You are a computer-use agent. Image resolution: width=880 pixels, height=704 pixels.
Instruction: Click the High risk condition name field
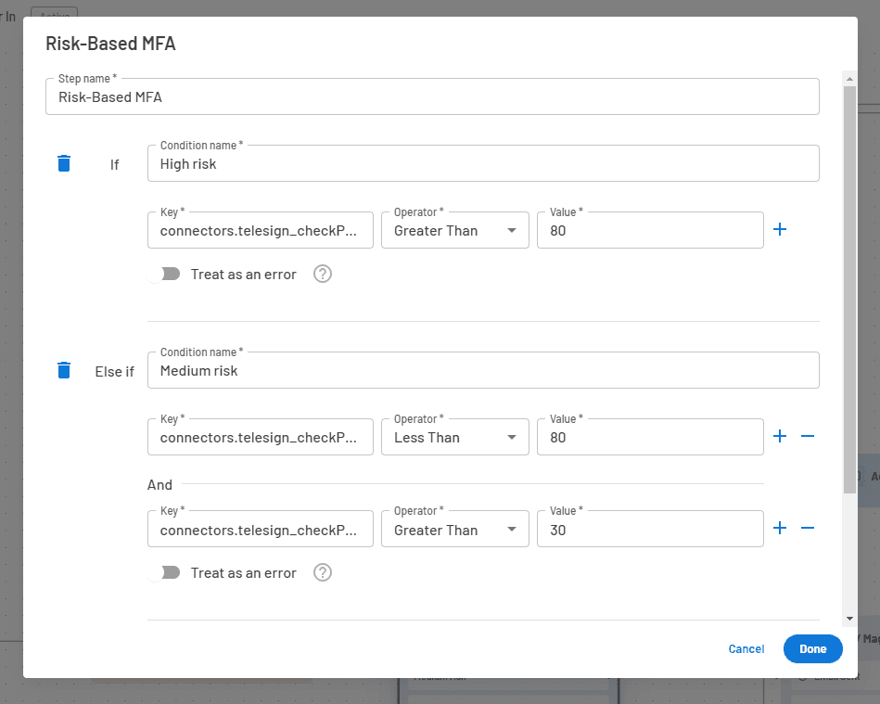pos(482,164)
